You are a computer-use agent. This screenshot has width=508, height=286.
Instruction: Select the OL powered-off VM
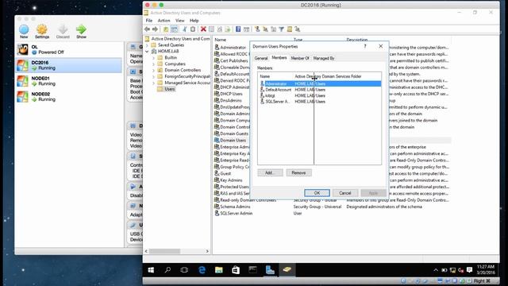[x=69, y=49]
